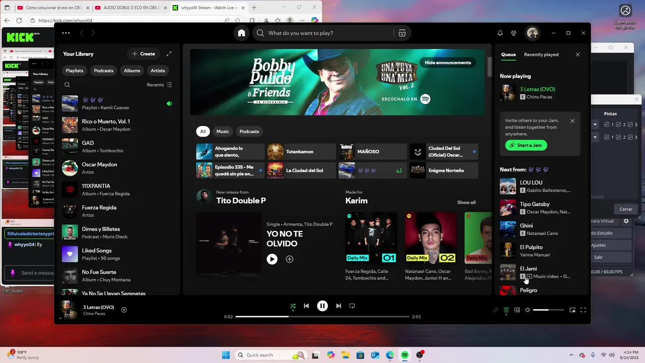Open Friend Activity icon in Spotify top bar

pyautogui.click(x=513, y=33)
